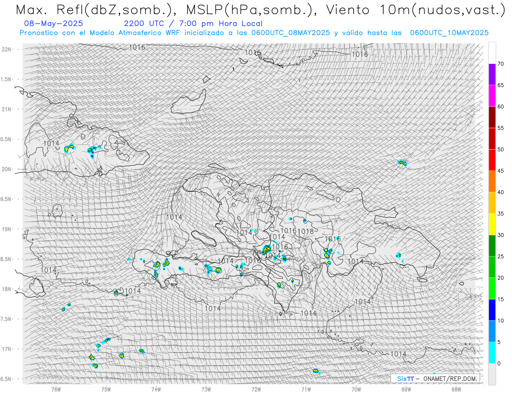Click the '74W' longitude label
Screen dimensions: 512x395
(156, 389)
